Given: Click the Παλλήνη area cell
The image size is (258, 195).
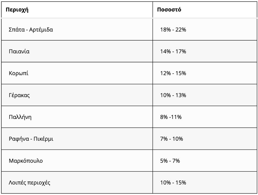Looking at the screenshot, I should click(20, 117).
